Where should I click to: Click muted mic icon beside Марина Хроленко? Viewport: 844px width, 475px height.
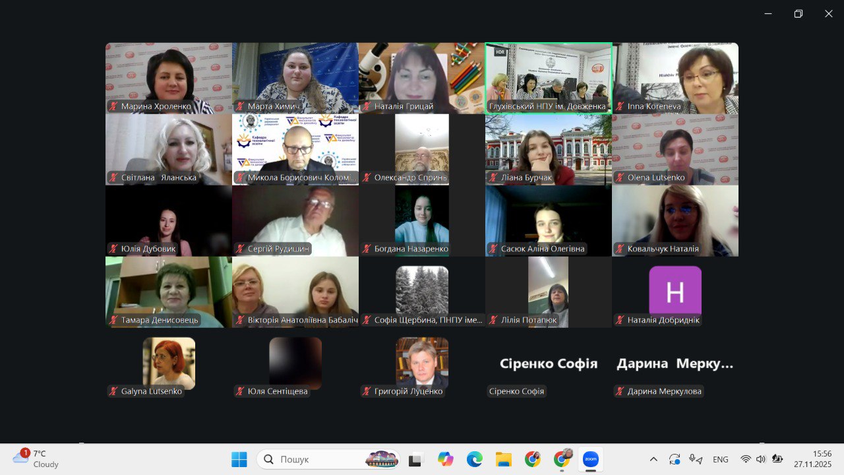click(113, 106)
